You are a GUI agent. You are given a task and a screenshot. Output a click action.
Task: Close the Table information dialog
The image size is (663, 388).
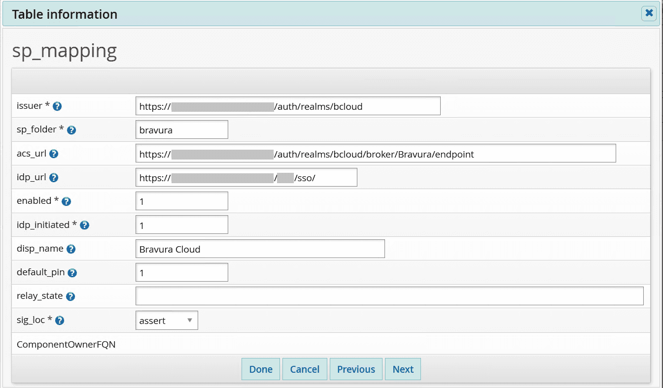[x=649, y=13]
